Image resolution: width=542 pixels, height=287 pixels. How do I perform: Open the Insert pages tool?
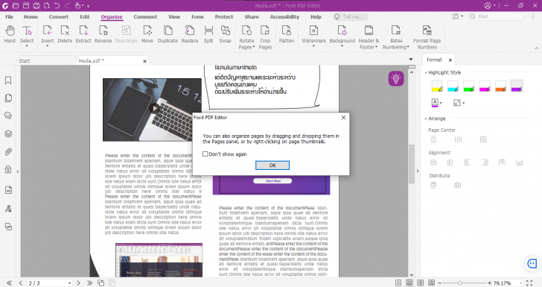click(x=48, y=34)
